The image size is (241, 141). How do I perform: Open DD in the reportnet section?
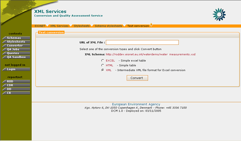16,89
